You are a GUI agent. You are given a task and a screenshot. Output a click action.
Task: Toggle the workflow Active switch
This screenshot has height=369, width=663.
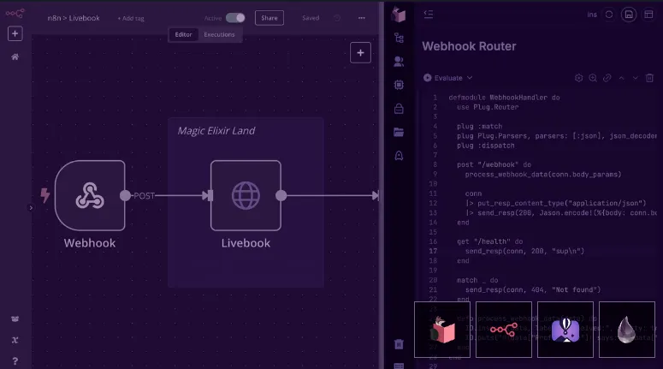click(x=235, y=18)
